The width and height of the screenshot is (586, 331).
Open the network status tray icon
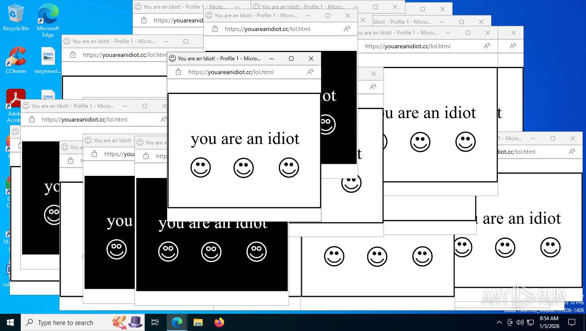coord(530,322)
